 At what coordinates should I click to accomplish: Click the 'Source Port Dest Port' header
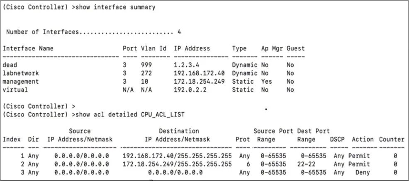click(292, 131)
